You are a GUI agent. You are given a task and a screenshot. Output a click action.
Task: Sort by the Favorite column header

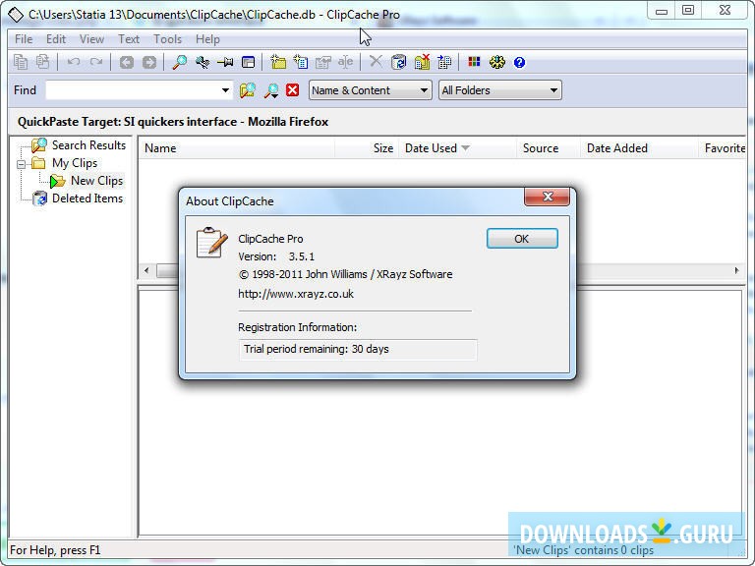[723, 148]
